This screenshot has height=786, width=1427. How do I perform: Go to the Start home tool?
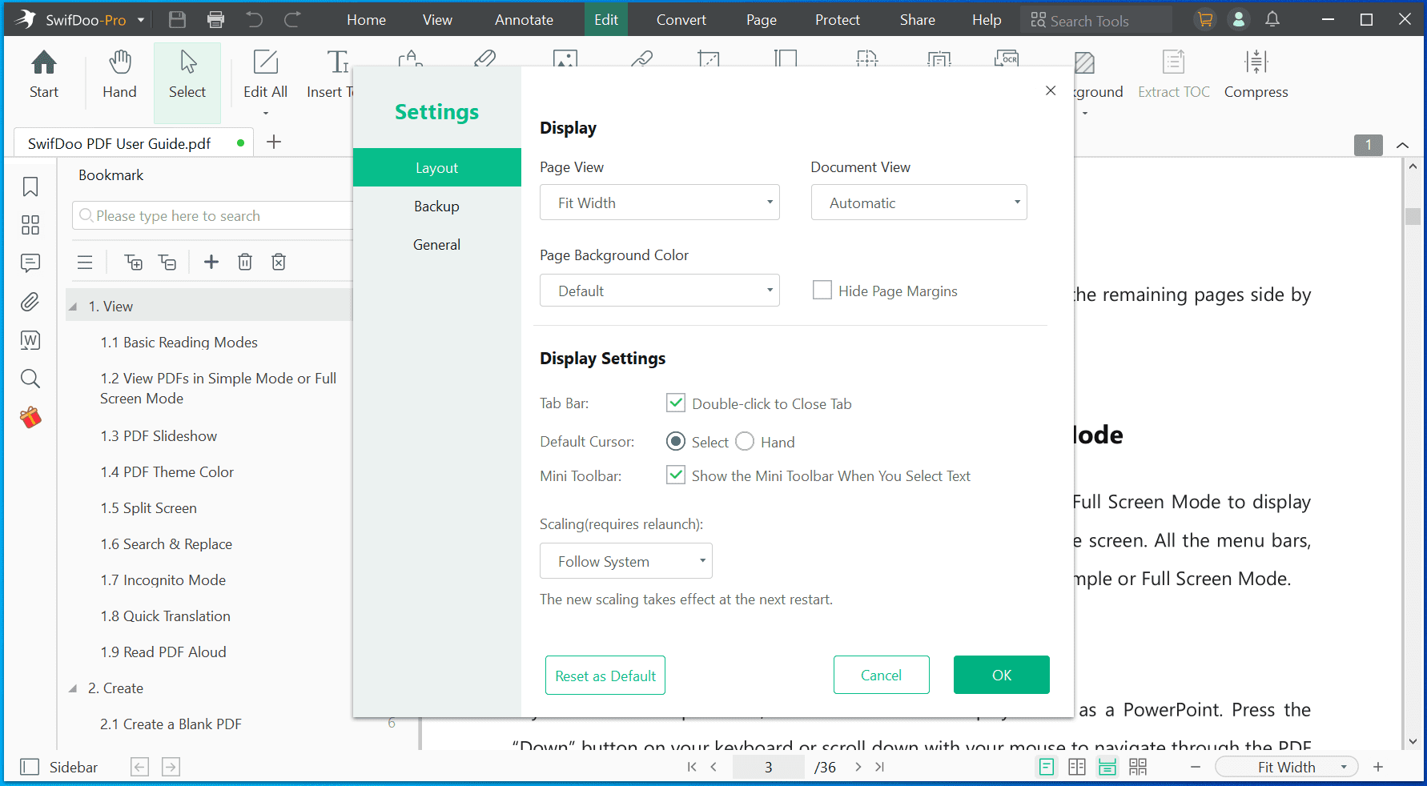pyautogui.click(x=44, y=74)
